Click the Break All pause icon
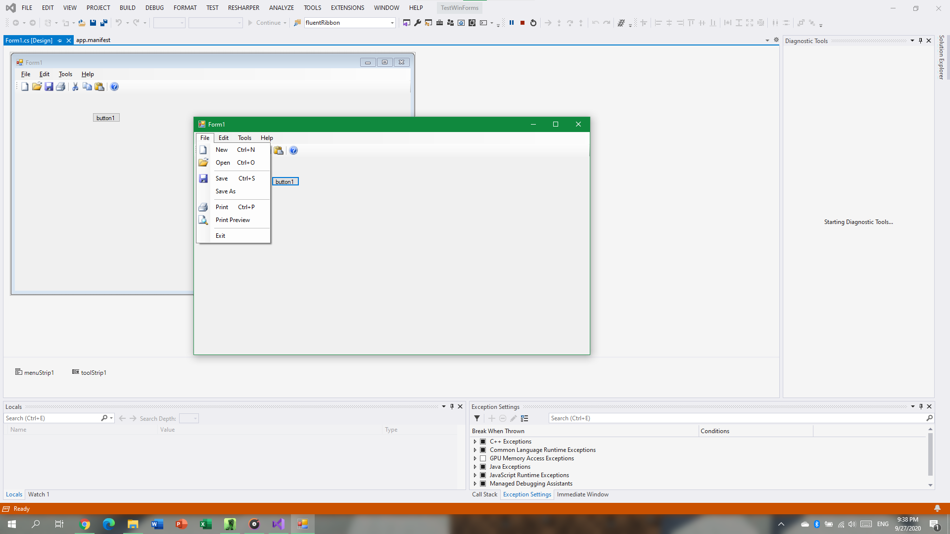 pyautogui.click(x=512, y=23)
